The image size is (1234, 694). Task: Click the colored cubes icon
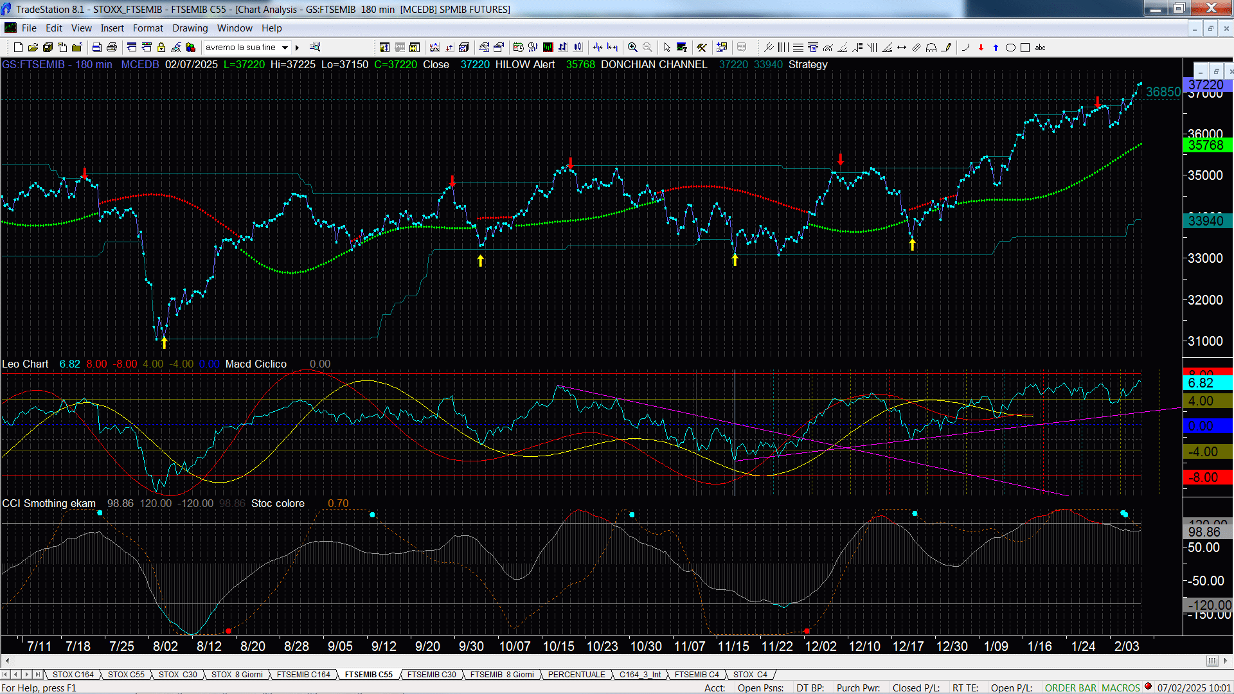pyautogui.click(x=190, y=48)
